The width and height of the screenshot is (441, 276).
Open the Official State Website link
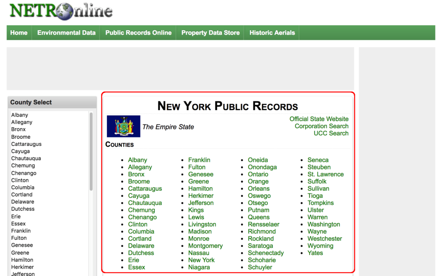pos(319,119)
